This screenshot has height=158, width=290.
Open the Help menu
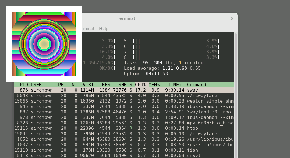coord(104,29)
